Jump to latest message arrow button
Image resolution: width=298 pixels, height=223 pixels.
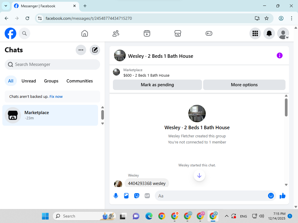(x=199, y=175)
